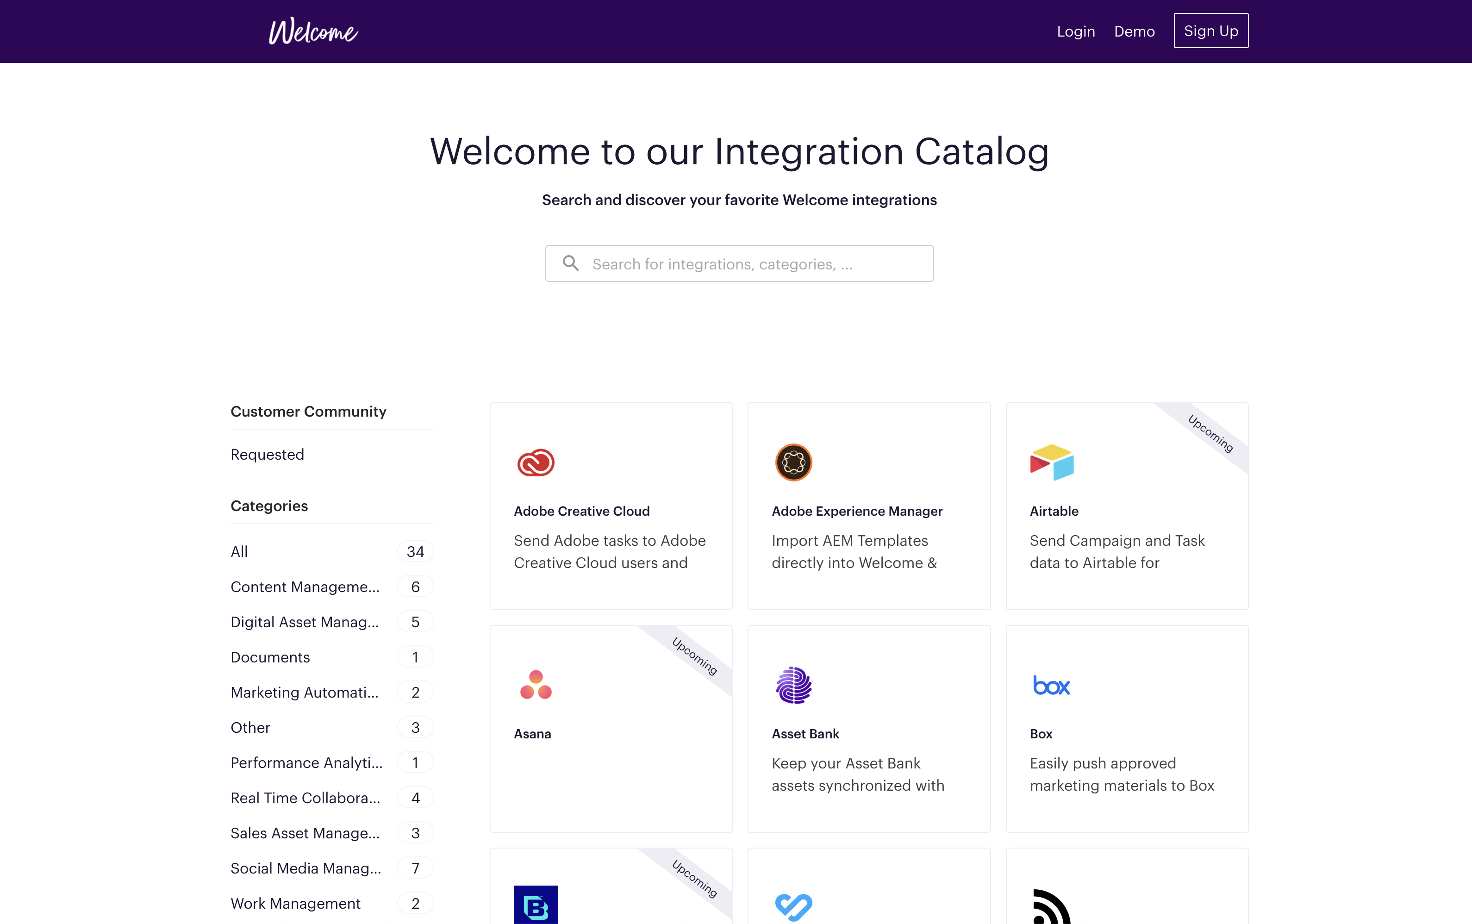Screen dimensions: 1472x924
Task: Click the RSS feed icon
Action: [x=1051, y=907]
